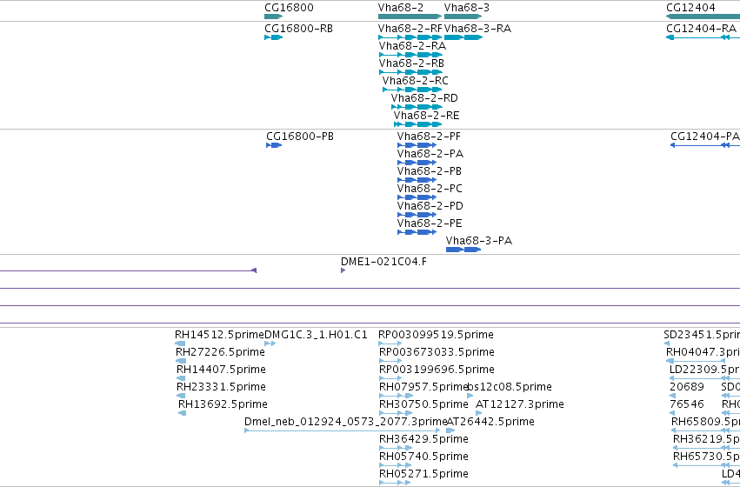
Task: Select the RH14512.5prime EST label
Action: click(x=219, y=335)
